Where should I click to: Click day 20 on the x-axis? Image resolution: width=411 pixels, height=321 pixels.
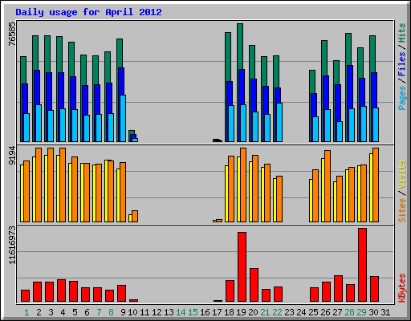click(x=253, y=312)
